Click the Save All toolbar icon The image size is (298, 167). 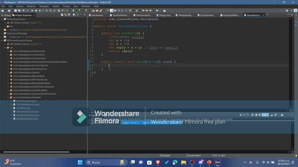tap(19, 11)
